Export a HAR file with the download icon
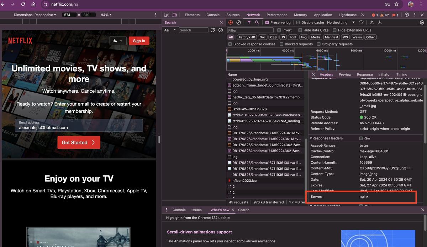This screenshot has height=247, width=427. (380, 22)
